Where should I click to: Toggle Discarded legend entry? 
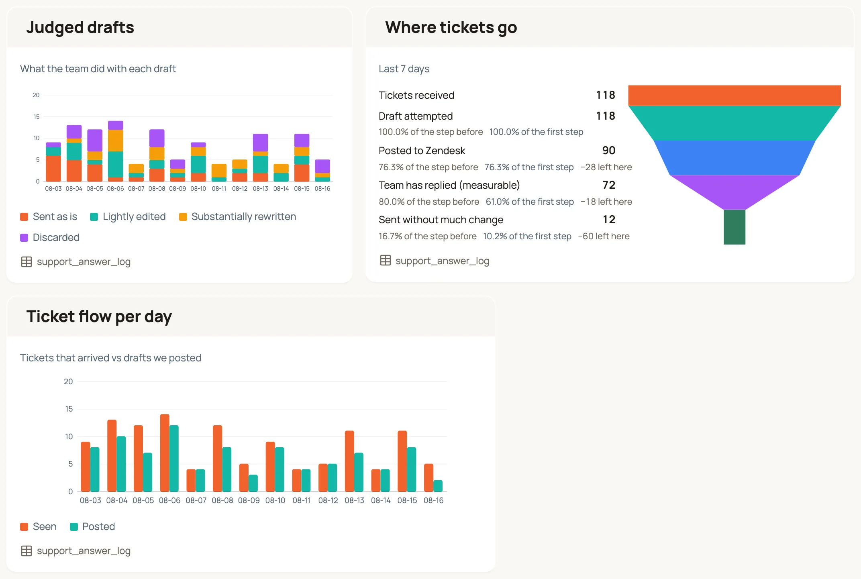(x=50, y=238)
